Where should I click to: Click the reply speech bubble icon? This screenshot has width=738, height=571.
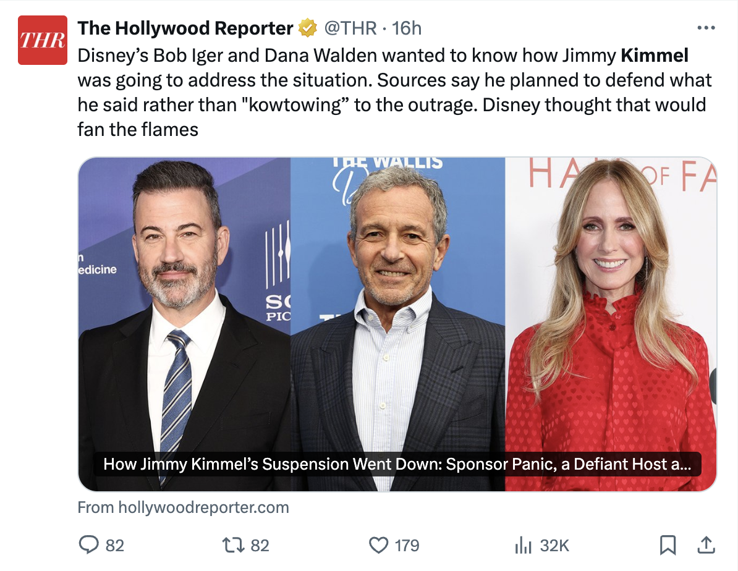[90, 545]
